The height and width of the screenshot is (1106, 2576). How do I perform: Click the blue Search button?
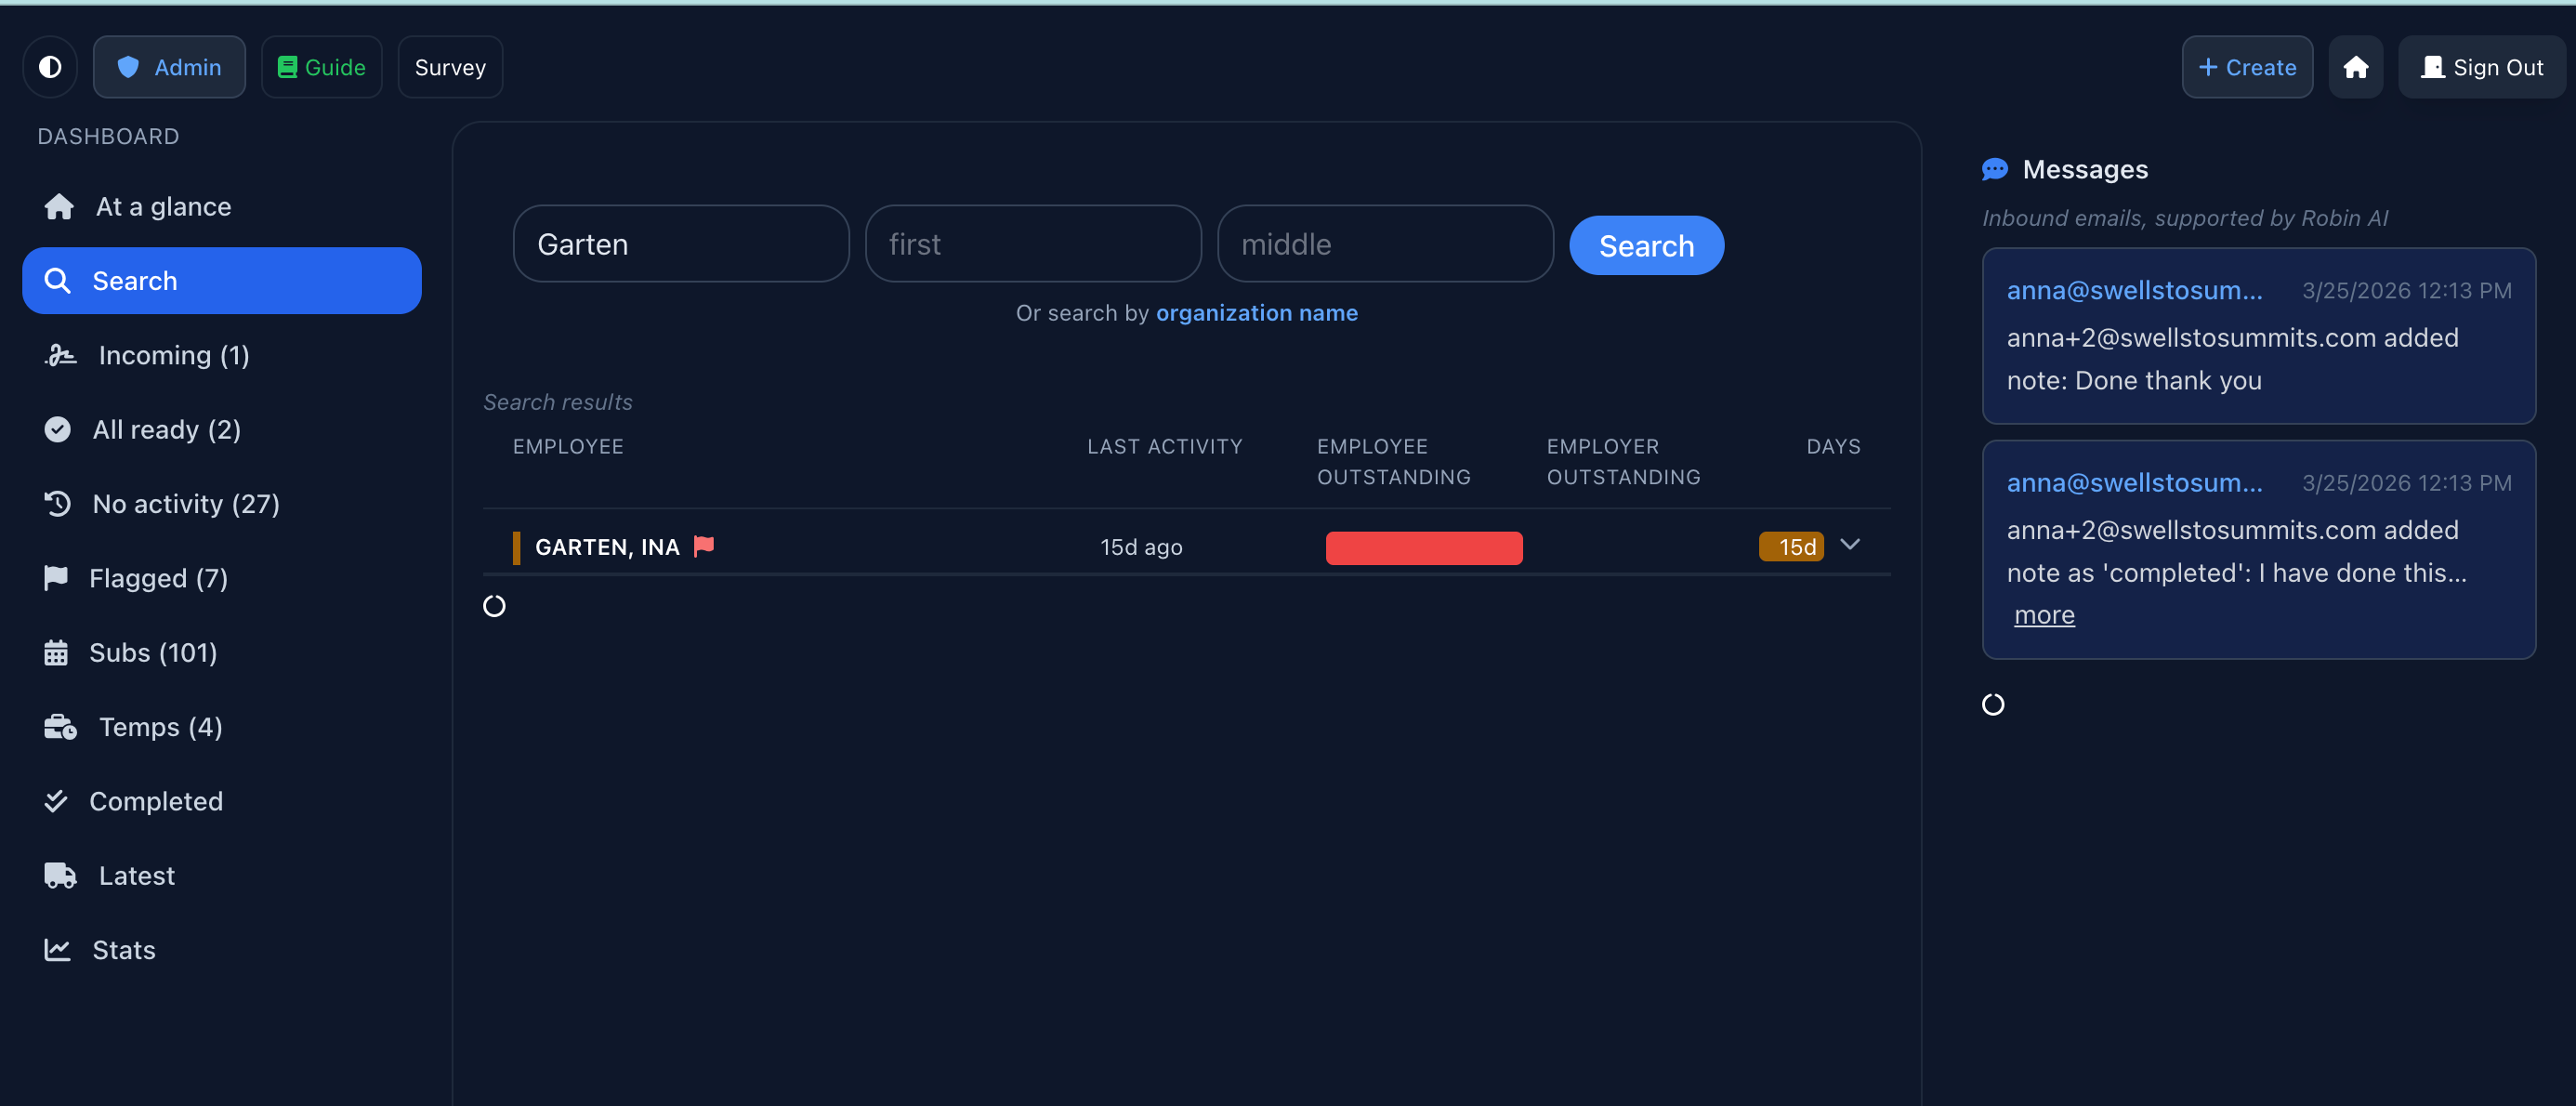pos(1645,245)
